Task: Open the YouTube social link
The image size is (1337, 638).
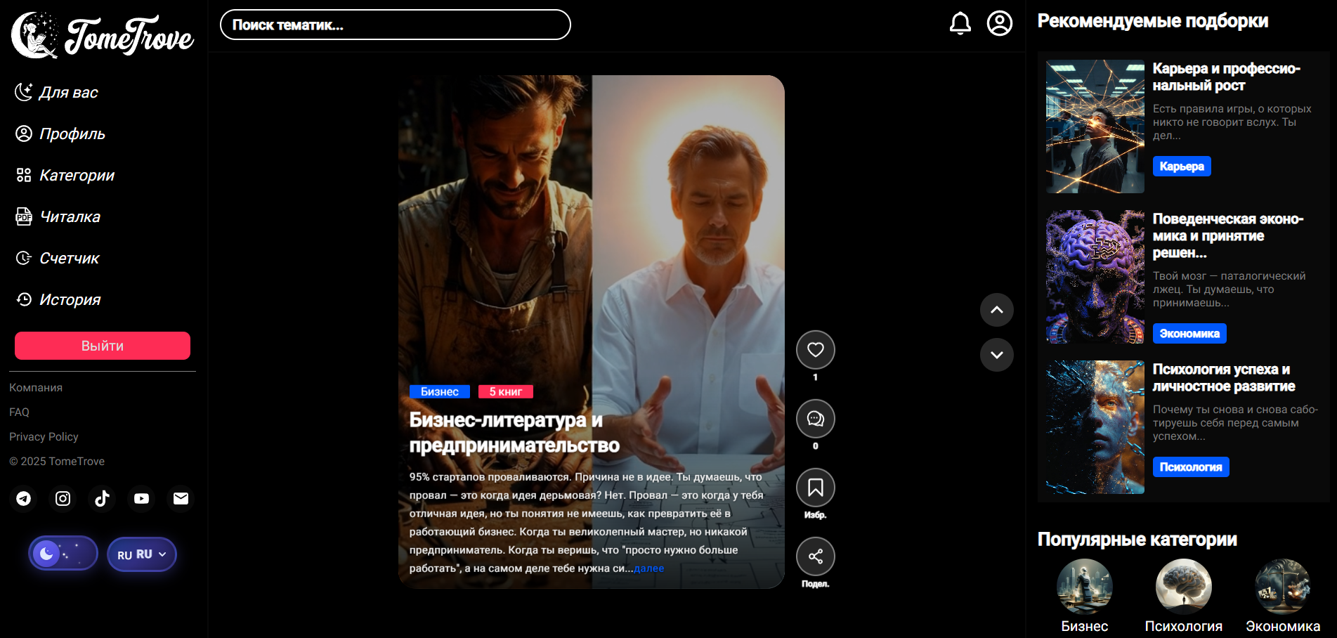Action: [x=142, y=499]
